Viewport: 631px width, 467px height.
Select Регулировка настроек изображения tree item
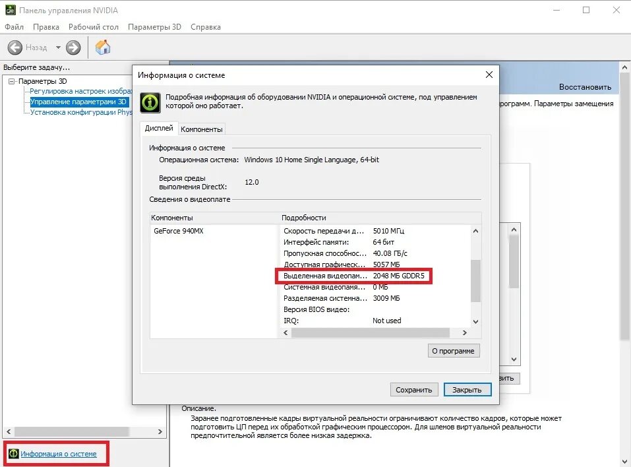click(81, 91)
